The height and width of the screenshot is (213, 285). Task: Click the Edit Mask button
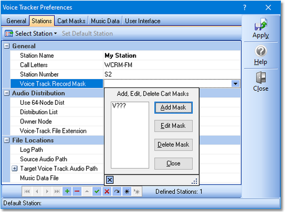click(174, 126)
